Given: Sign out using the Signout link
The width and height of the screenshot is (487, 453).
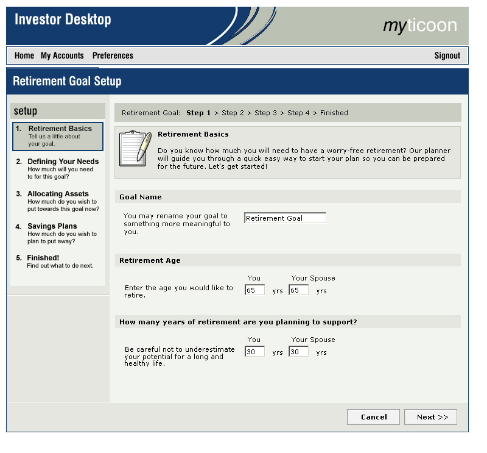Looking at the screenshot, I should click(x=447, y=55).
